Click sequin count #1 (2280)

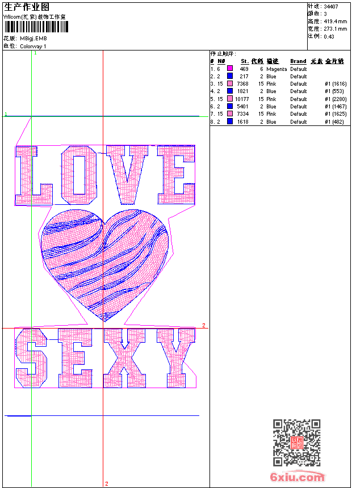coord(336,99)
